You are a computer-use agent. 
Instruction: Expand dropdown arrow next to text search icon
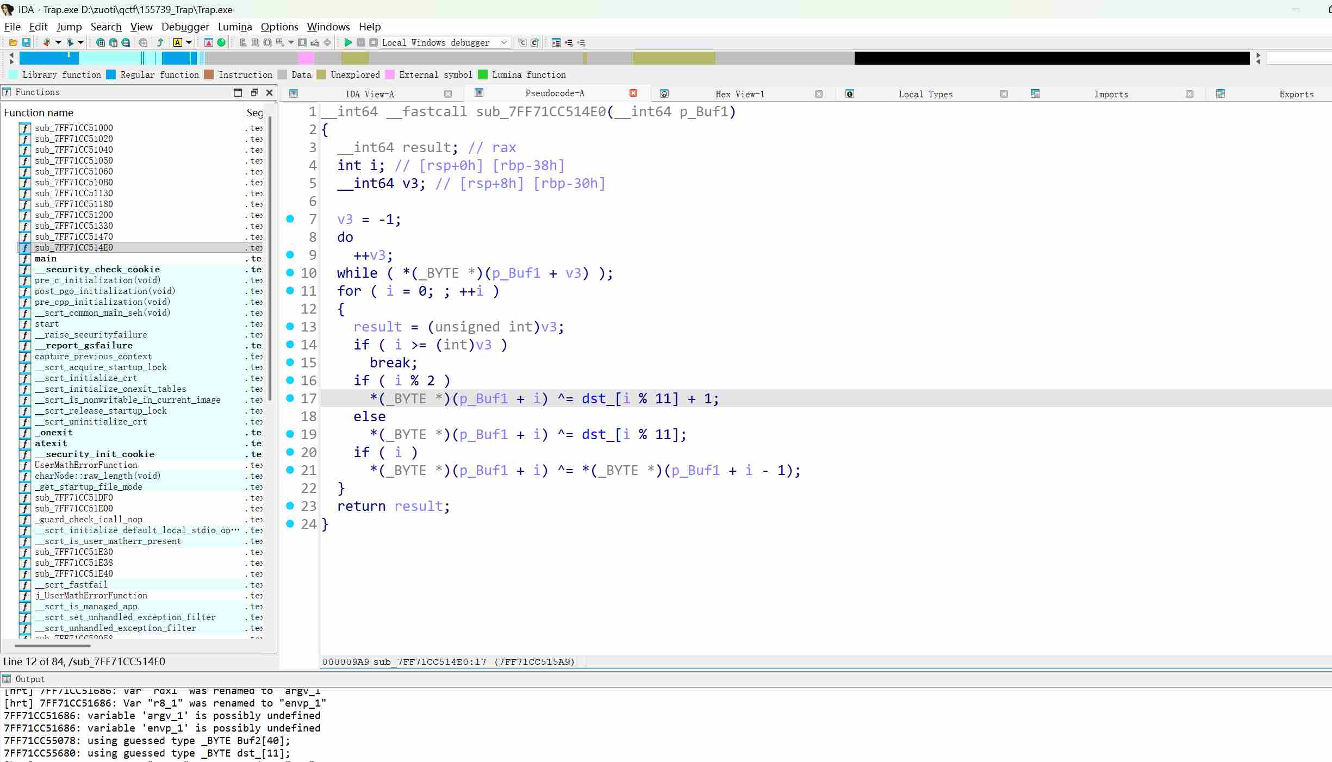point(189,42)
